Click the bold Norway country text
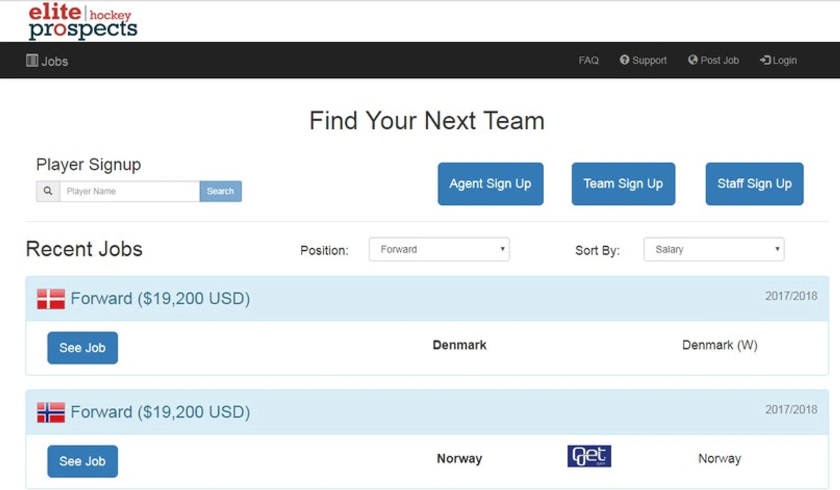The width and height of the screenshot is (840, 490). click(x=459, y=458)
